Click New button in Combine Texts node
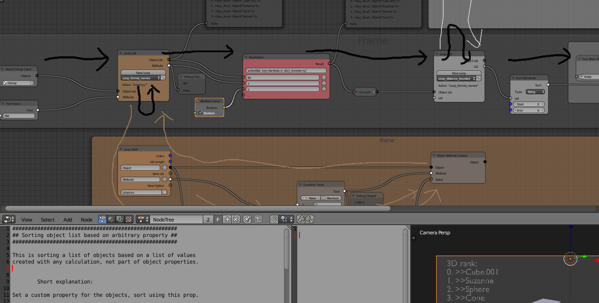The height and width of the screenshot is (303, 599). coord(310,198)
